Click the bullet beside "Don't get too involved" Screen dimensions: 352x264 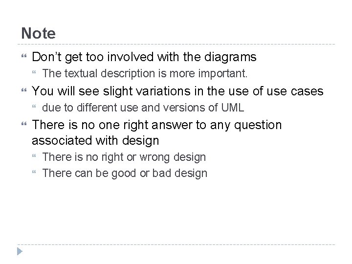[23, 58]
